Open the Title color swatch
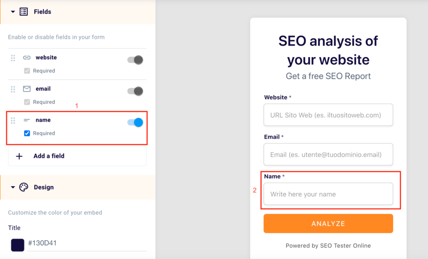The image size is (428, 259). click(18, 244)
